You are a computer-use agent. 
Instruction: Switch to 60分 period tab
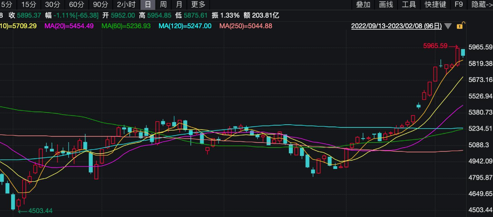pos(77,4)
